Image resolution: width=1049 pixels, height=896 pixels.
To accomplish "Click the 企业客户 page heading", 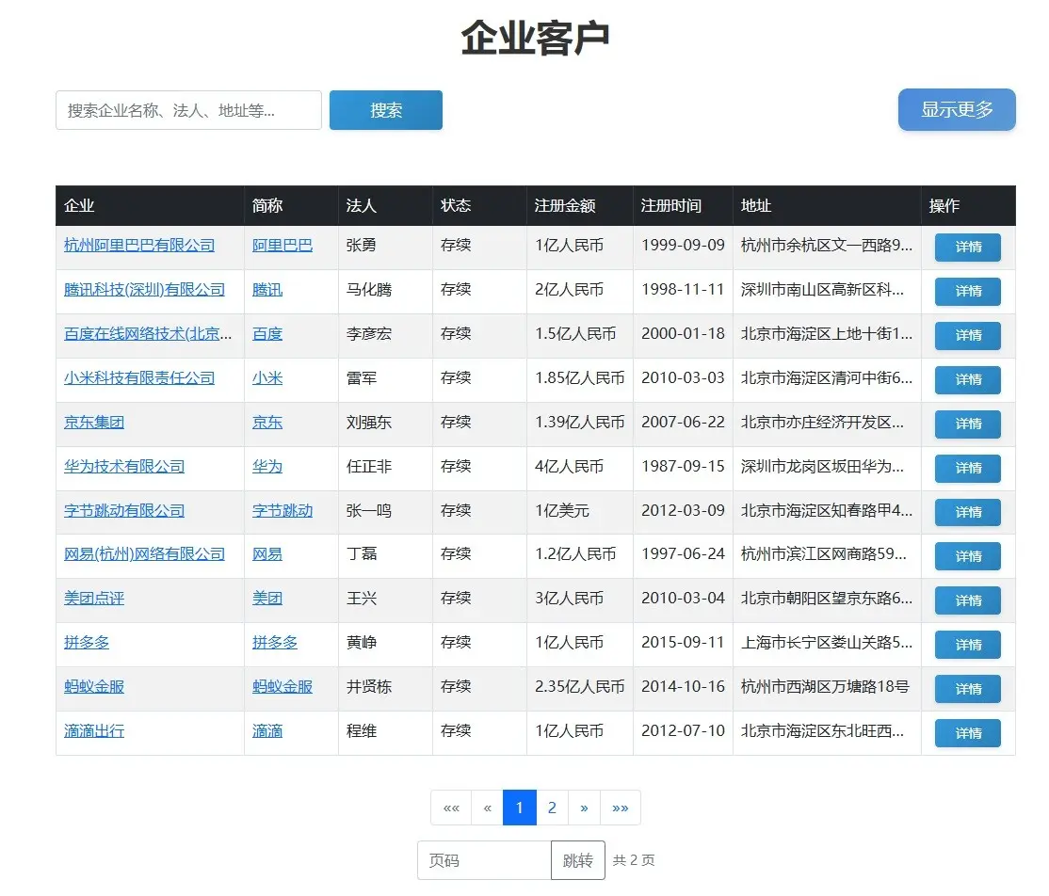I will (535, 38).
